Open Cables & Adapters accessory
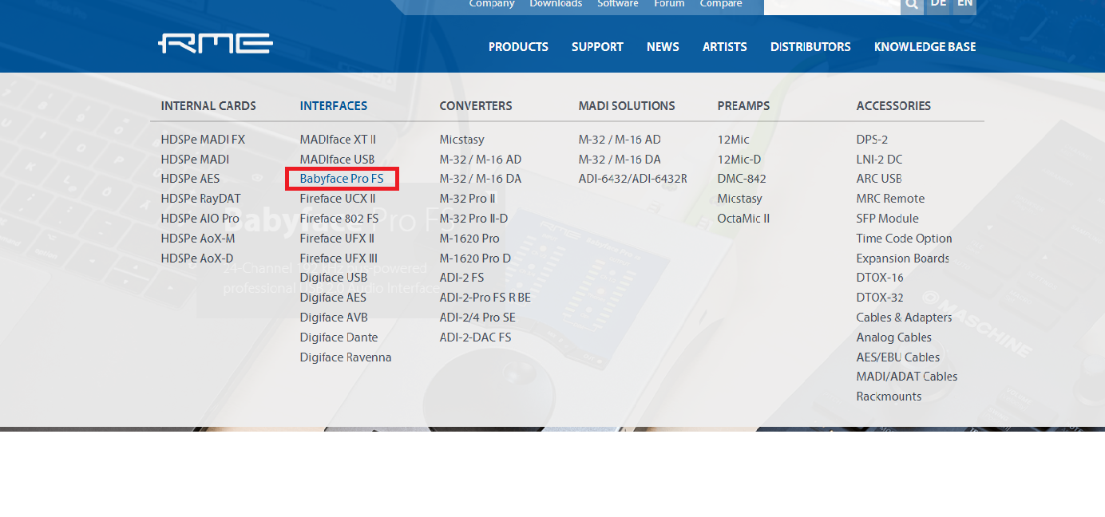 pos(904,318)
